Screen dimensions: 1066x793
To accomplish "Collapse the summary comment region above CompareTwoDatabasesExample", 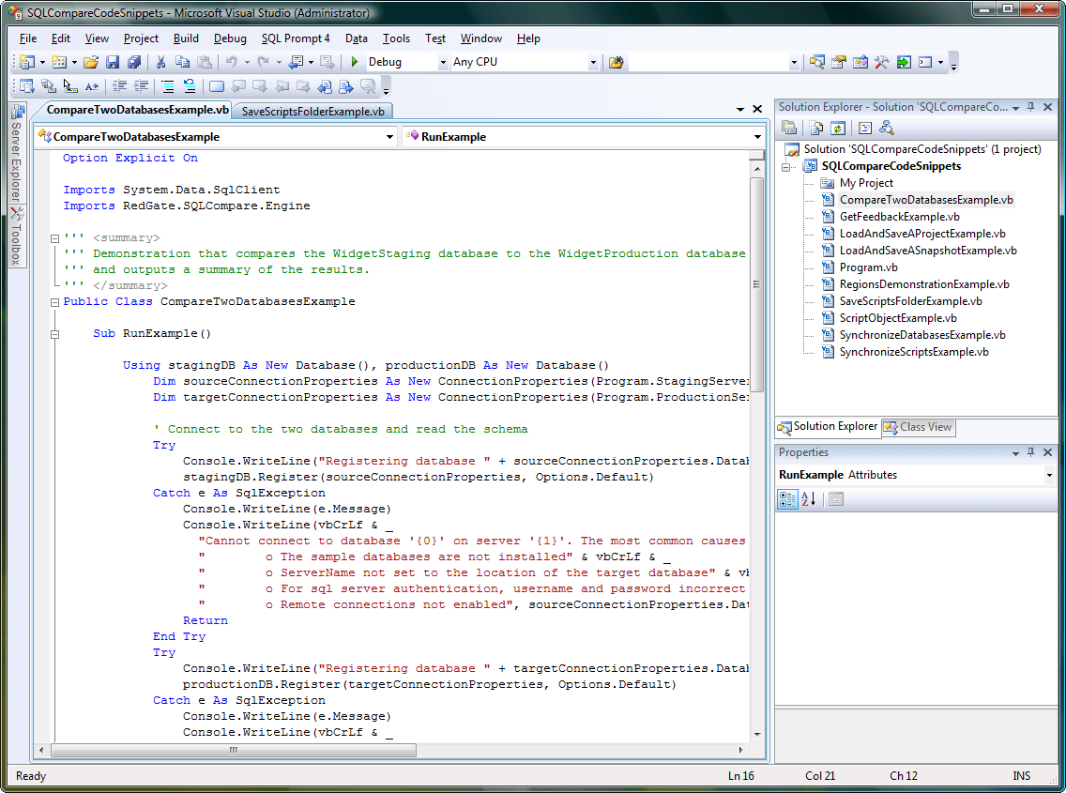I will (x=54, y=237).
